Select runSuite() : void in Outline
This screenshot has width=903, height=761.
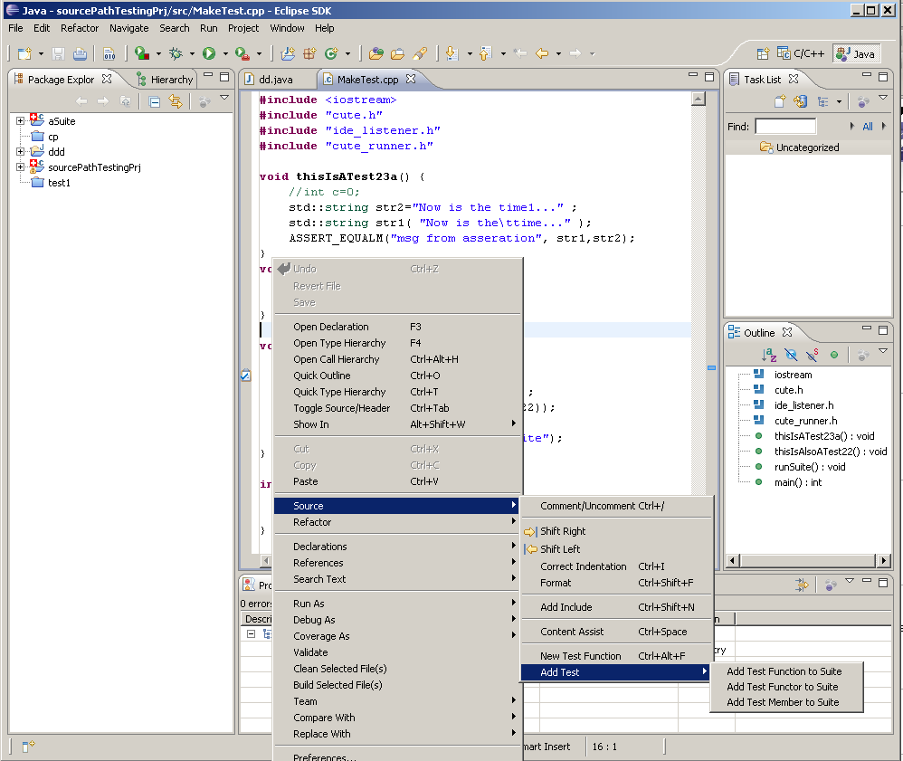[x=810, y=467]
